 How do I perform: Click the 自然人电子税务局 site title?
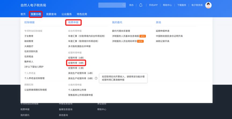tap(33, 5)
